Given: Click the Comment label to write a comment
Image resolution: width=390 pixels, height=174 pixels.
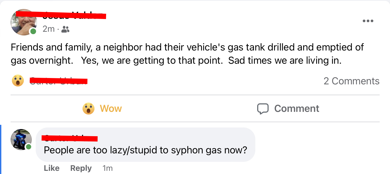Looking at the screenshot, I should (x=297, y=109).
